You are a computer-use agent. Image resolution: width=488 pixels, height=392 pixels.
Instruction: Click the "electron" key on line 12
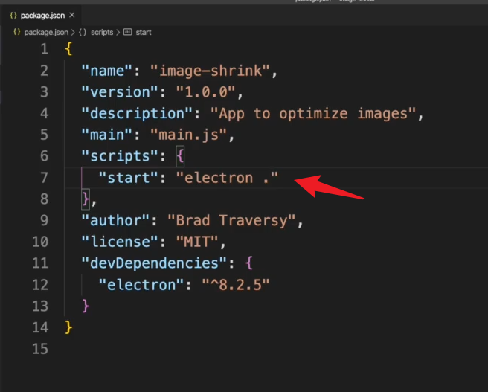point(141,285)
